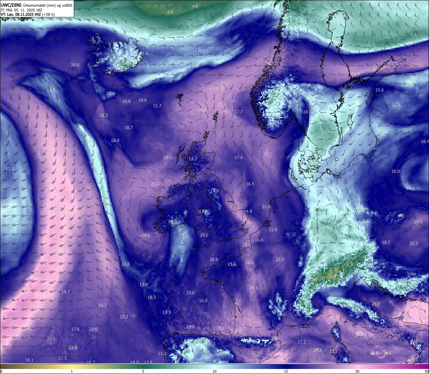Click the map value 23.5
The height and width of the screenshot is (374, 429).
(x=418, y=222)
